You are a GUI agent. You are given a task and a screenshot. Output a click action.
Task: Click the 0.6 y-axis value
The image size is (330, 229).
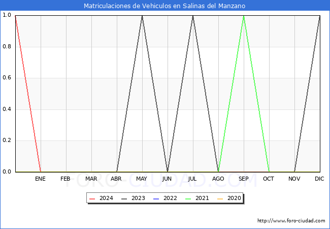point(7,77)
